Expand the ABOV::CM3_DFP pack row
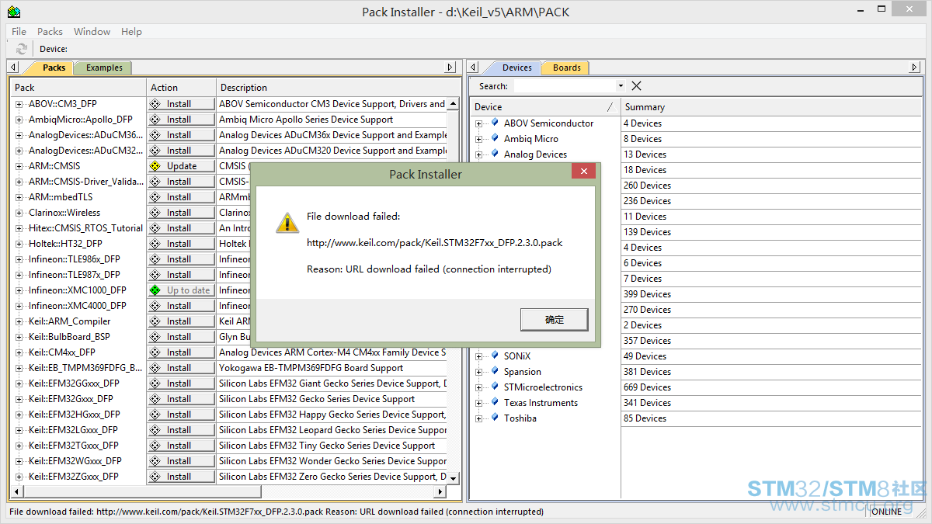 click(19, 104)
